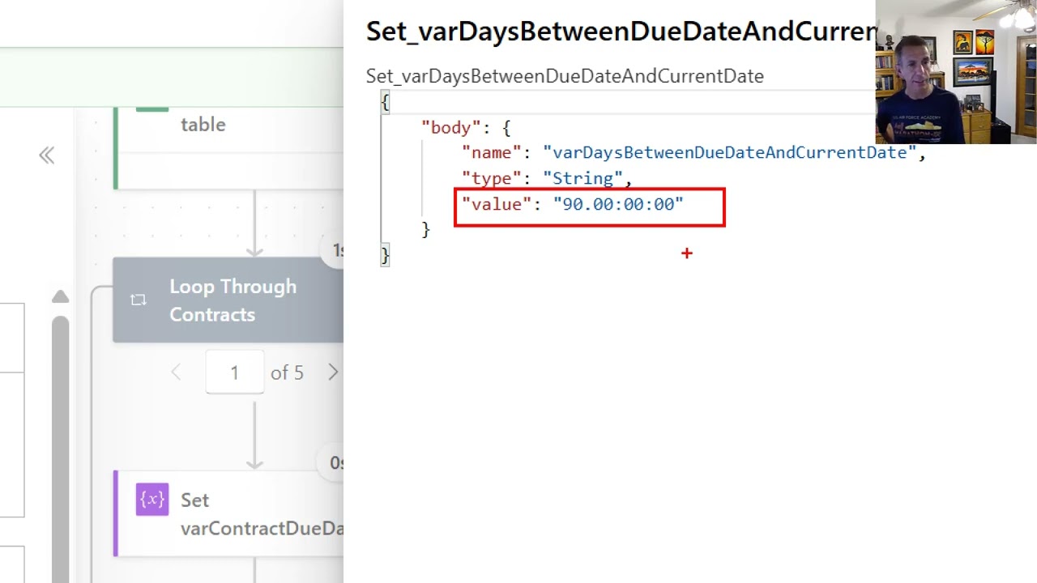This screenshot has height=583, width=1037.
Task: Click the presenter webcam video thumbnail
Action: click(x=956, y=72)
